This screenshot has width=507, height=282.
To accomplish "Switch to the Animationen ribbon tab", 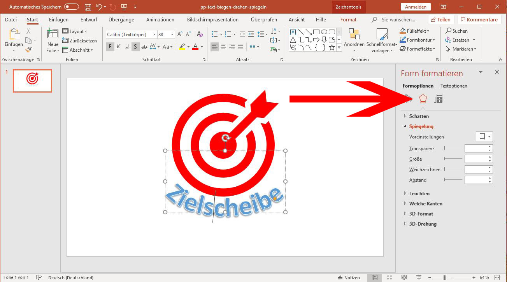I will 161,19.
